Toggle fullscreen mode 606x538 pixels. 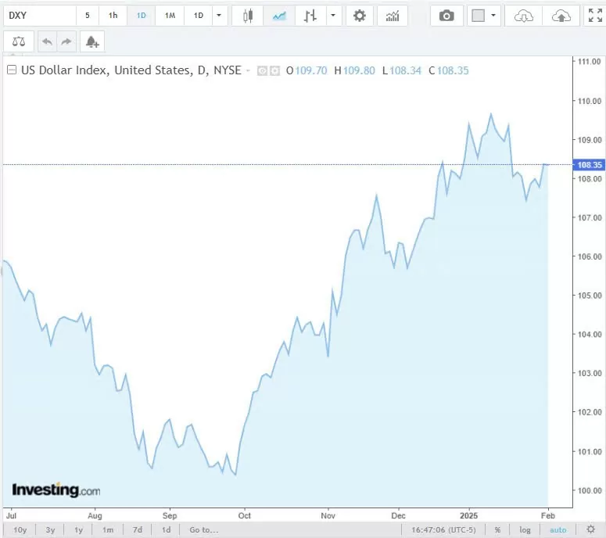click(x=595, y=16)
